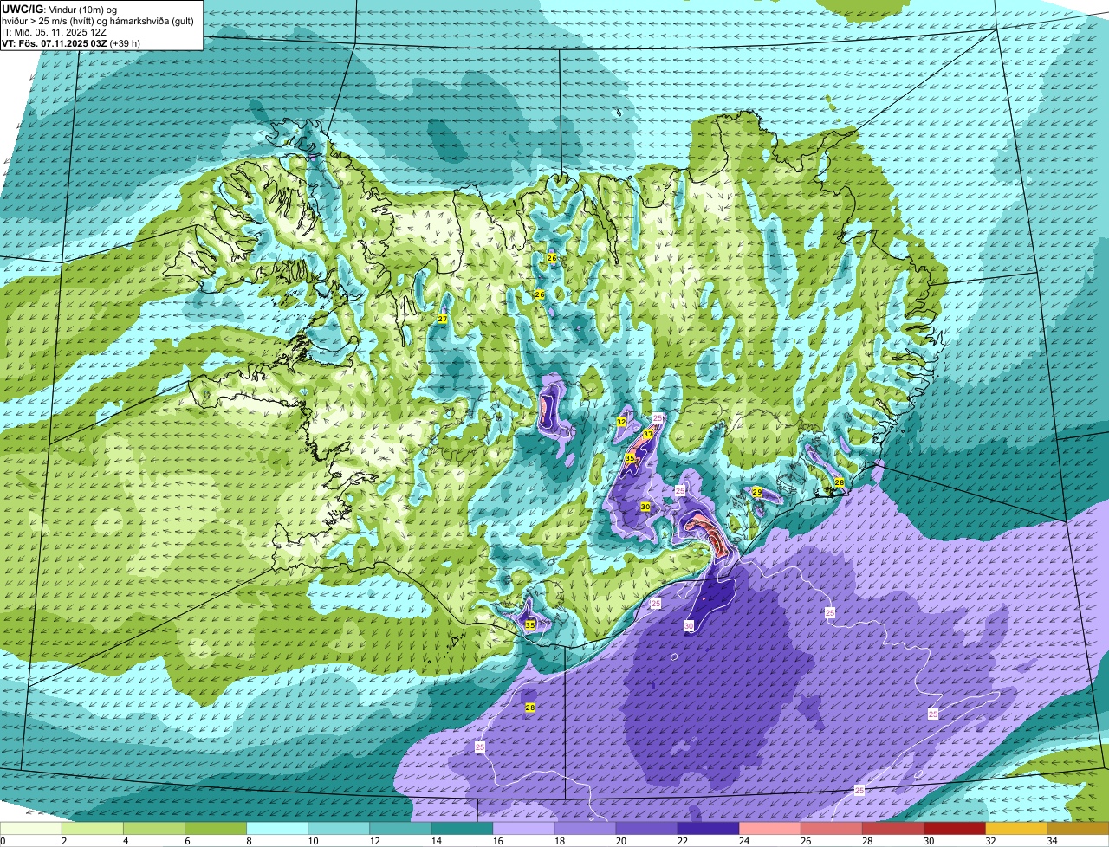This screenshot has width=1109, height=847.
Task: Pick the legend color swatch after the 34 label
Action: tap(1078, 829)
